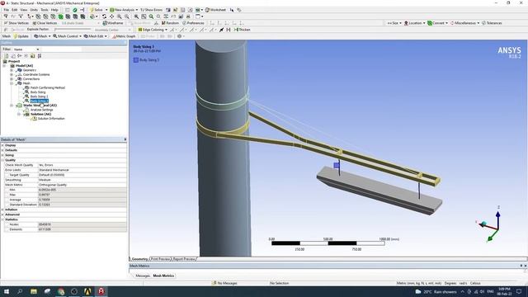Adjust the Explode Factor slider
Screen dimensions: 528x297
73,30
